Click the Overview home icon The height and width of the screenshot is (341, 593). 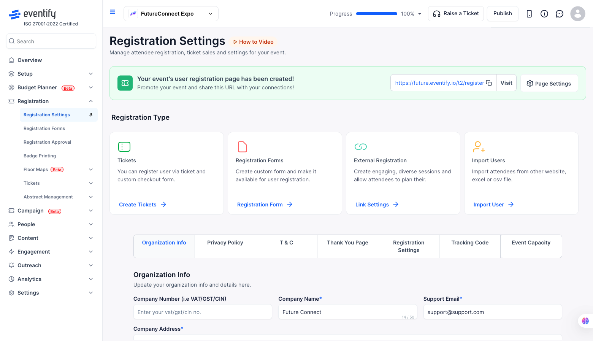click(x=11, y=60)
